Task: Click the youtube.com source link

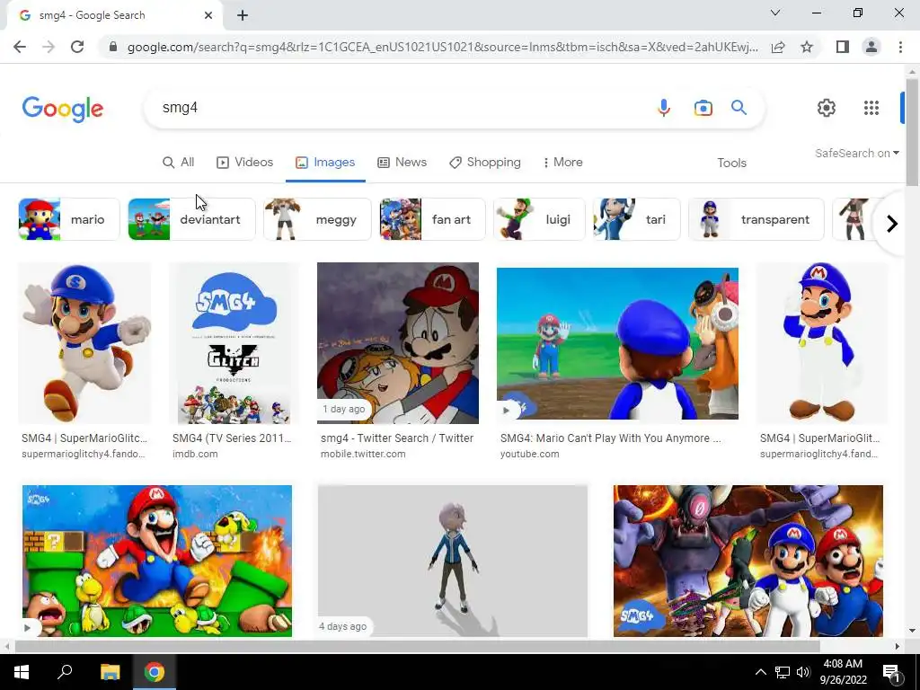Action: 529,454
